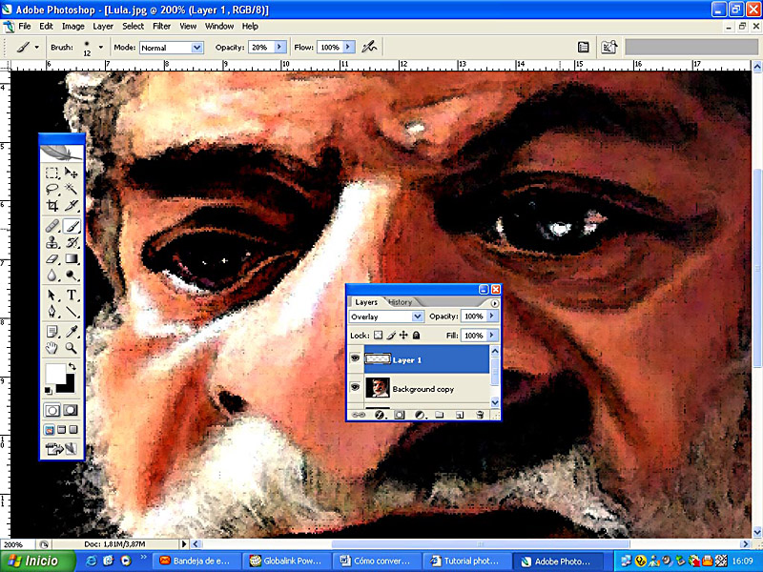This screenshot has height=572, width=763.
Task: Click the create new layer icon
Action: tap(459, 415)
